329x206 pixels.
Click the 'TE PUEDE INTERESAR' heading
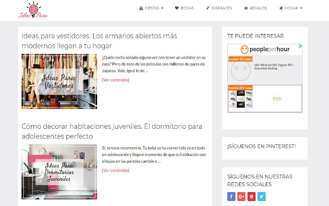(x=255, y=36)
